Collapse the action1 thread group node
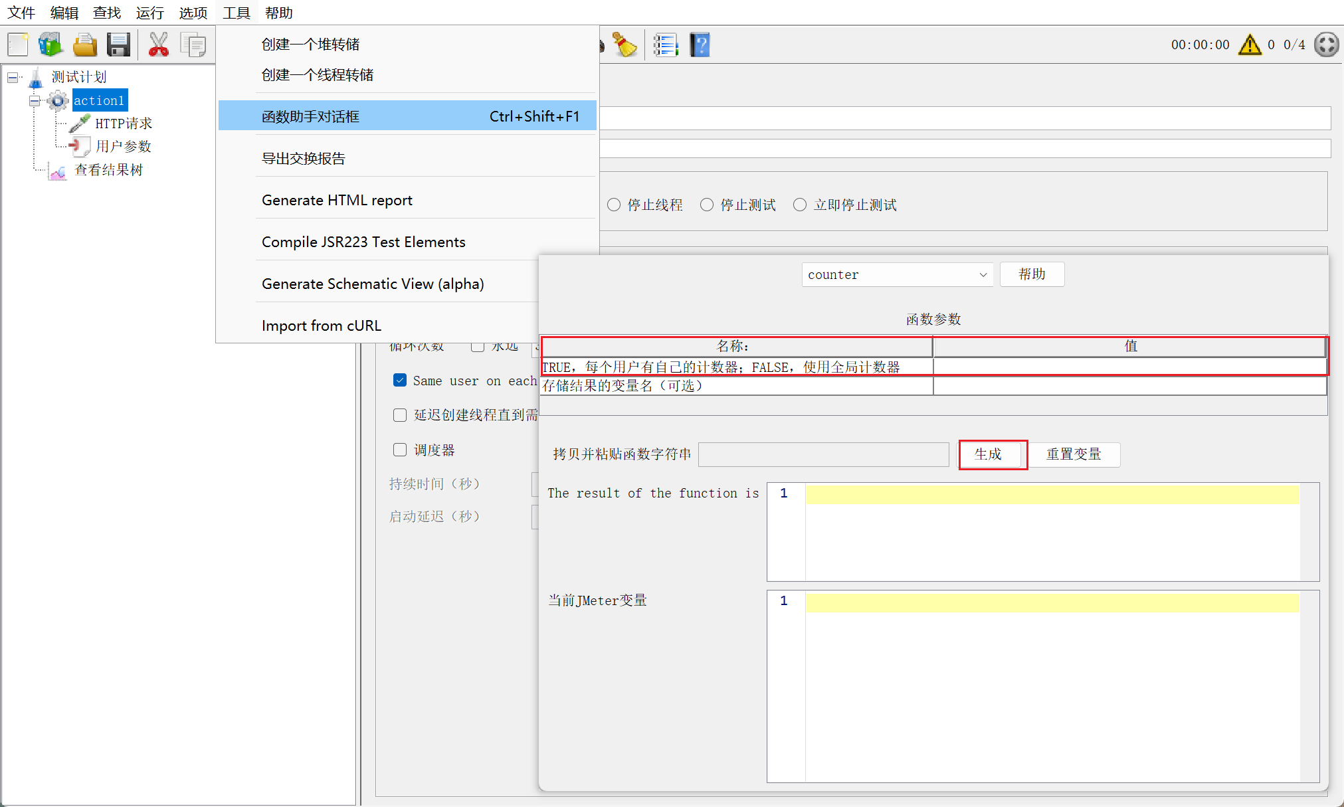 coord(35,101)
